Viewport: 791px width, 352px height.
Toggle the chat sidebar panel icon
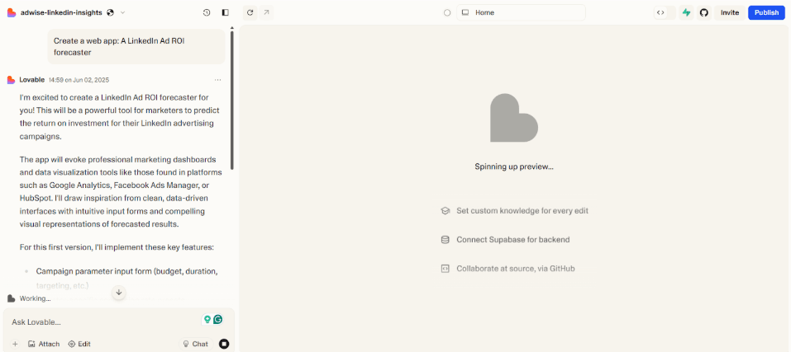pos(226,12)
